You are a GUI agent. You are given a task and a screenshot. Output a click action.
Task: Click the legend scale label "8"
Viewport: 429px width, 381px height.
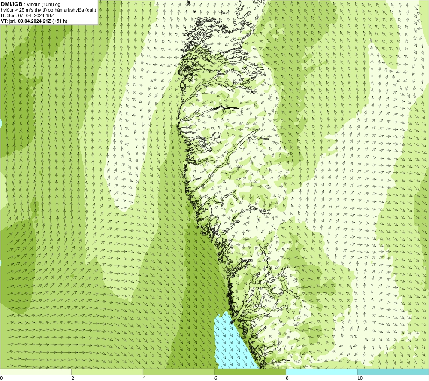click(287, 378)
